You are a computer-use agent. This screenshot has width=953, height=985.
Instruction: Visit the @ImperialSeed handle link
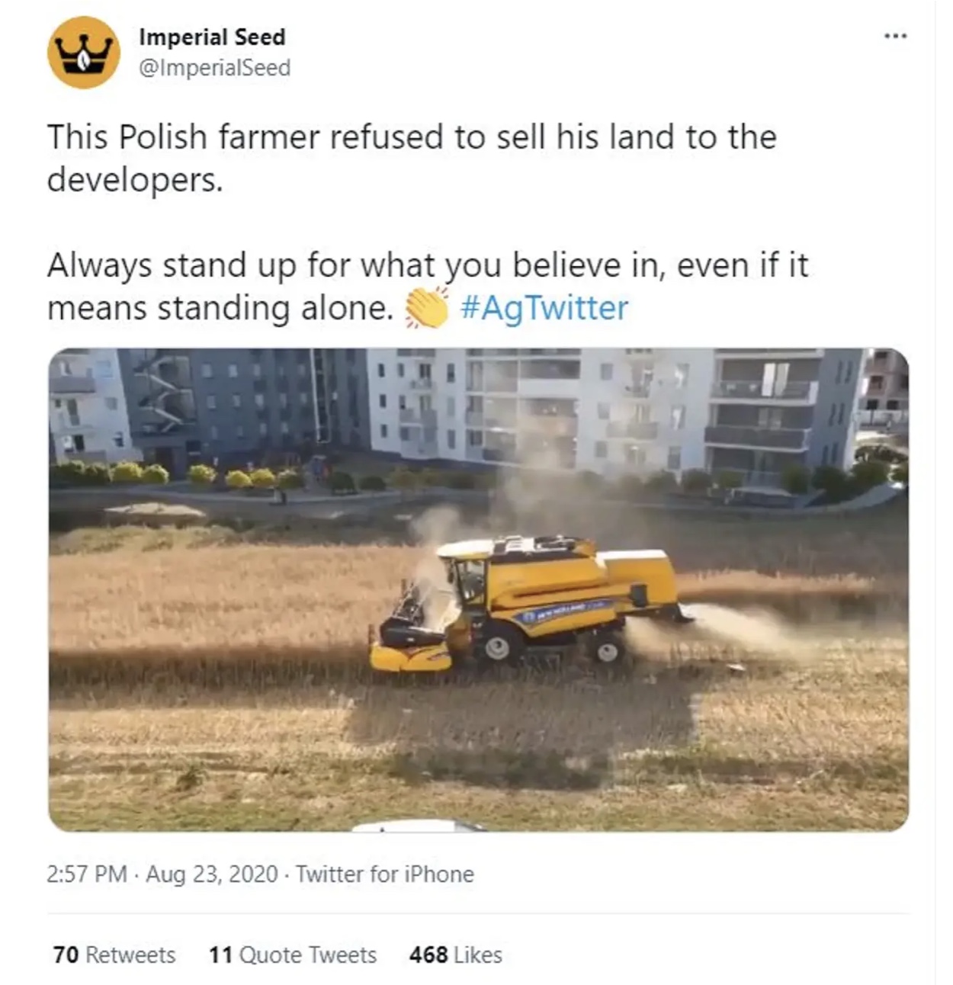pyautogui.click(x=214, y=68)
